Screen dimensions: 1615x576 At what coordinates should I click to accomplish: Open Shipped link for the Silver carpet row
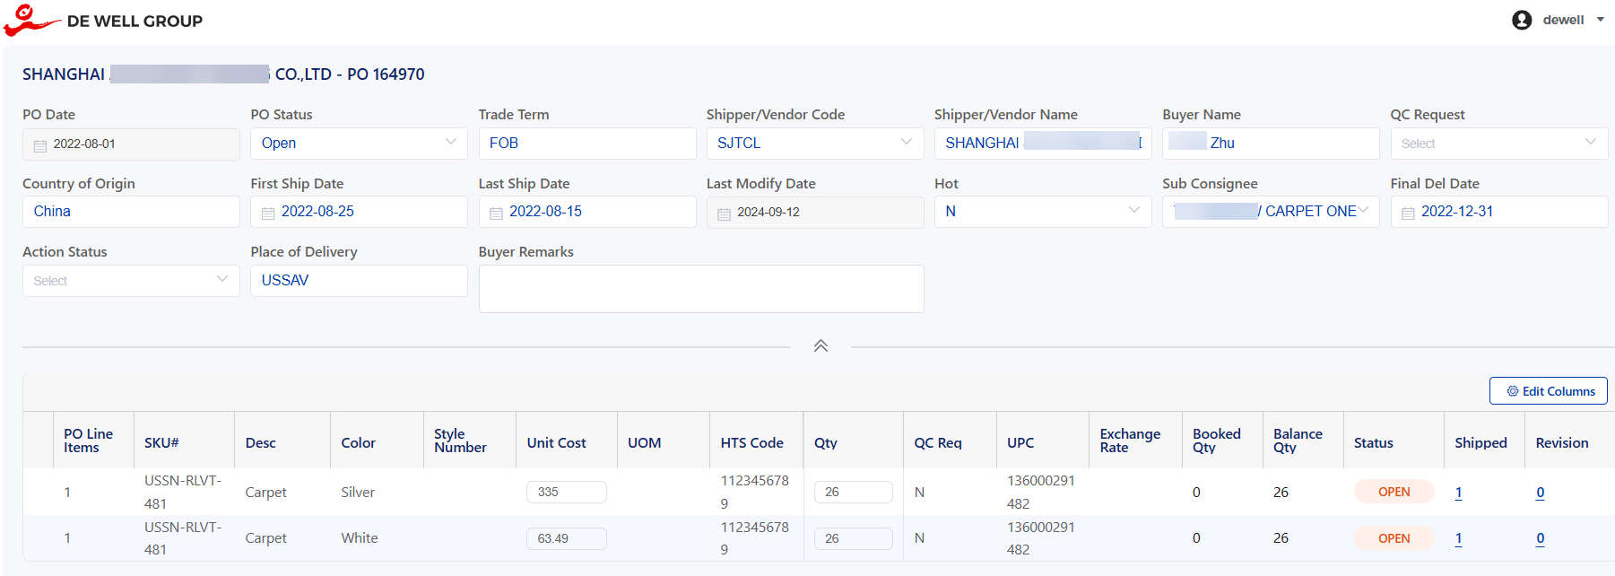[1458, 493]
